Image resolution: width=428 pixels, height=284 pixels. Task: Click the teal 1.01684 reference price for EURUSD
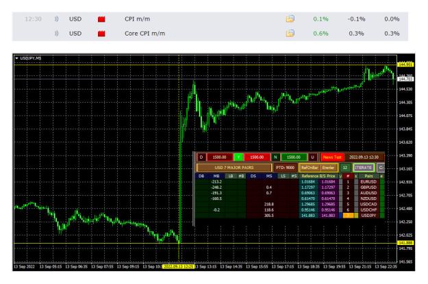point(308,182)
